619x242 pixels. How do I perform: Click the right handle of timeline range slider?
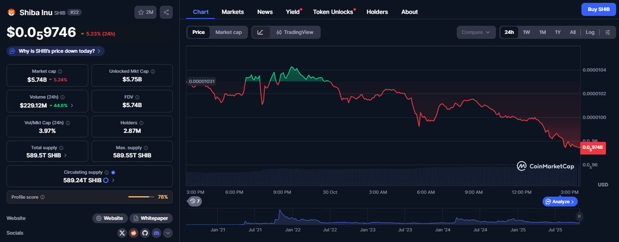click(x=579, y=216)
